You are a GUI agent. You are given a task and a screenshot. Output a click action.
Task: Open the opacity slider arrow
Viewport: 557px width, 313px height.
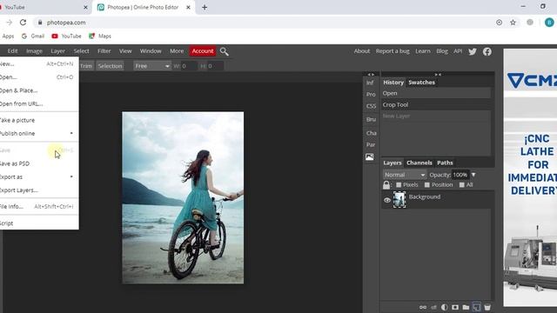click(473, 175)
